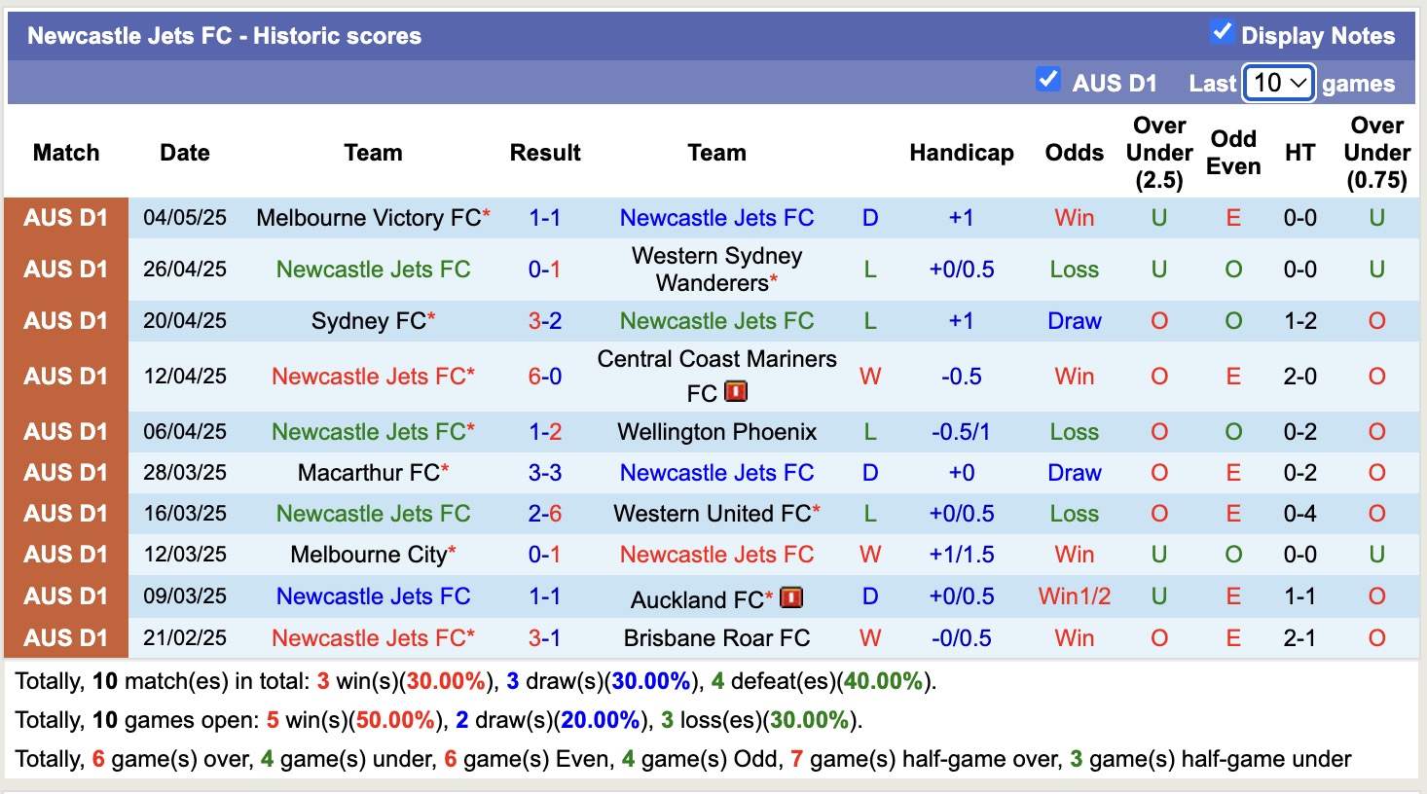Image resolution: width=1427 pixels, height=794 pixels.
Task: Click the 6-0 result versus Central Coast Mariners
Action: point(545,376)
